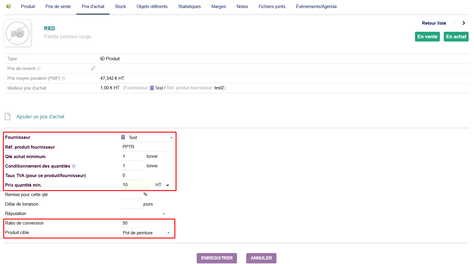Click the ANNULER button
The width and height of the screenshot is (474, 264).
click(x=261, y=258)
